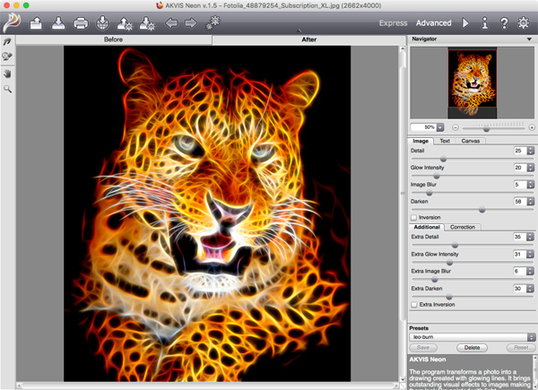Enable the Extra Inversion checkbox
Image resolution: width=538 pixels, height=390 pixels.
pyautogui.click(x=413, y=305)
